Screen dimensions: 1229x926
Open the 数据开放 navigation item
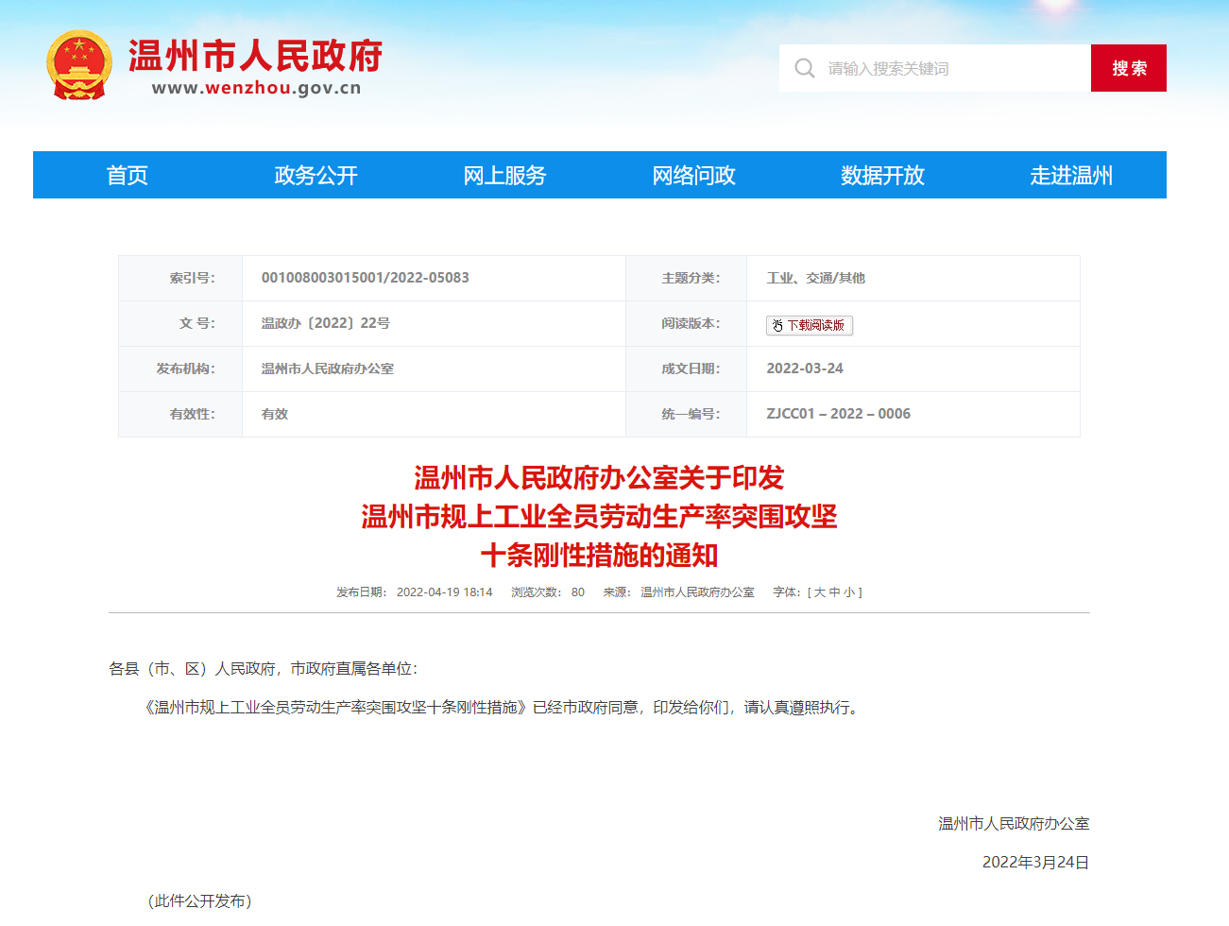[x=882, y=176]
